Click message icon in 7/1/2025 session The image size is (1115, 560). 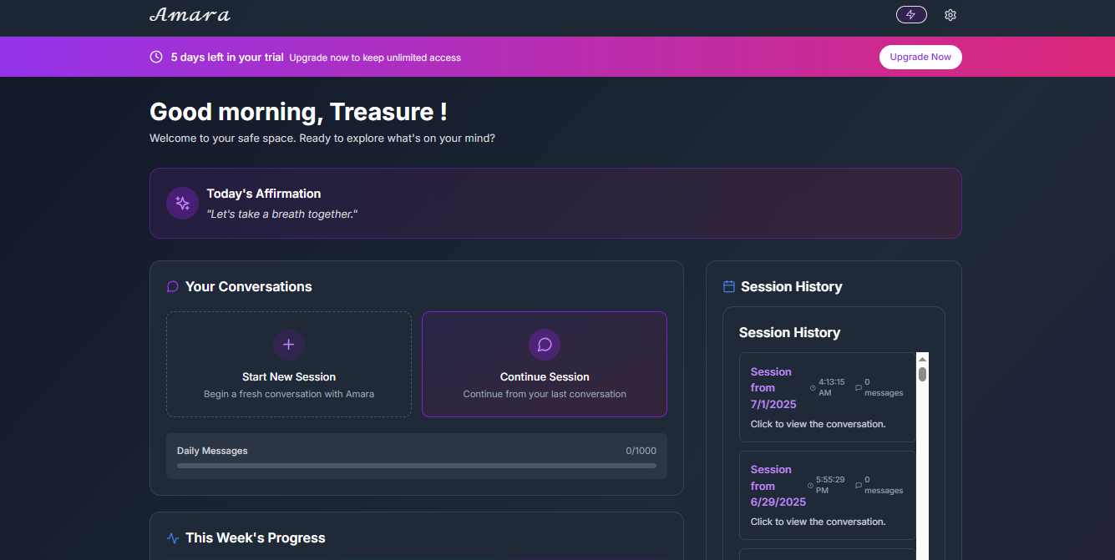tap(859, 388)
